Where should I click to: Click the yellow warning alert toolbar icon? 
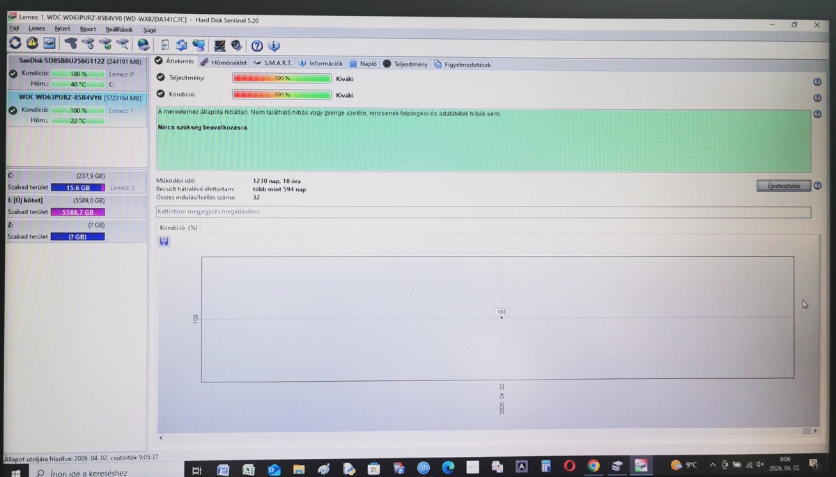coord(32,44)
